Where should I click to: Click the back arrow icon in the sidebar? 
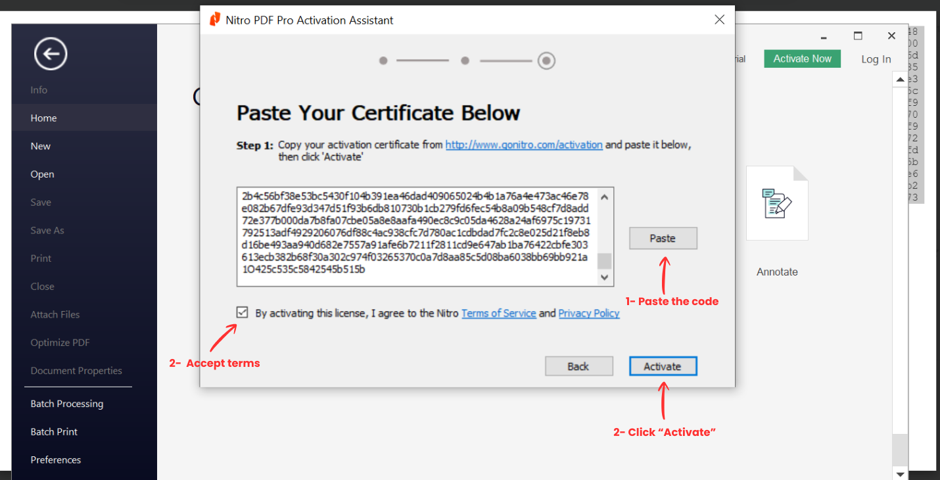pyautogui.click(x=51, y=54)
